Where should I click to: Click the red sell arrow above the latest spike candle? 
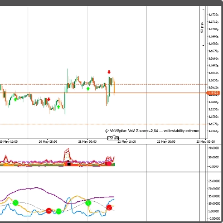coord(109,72)
